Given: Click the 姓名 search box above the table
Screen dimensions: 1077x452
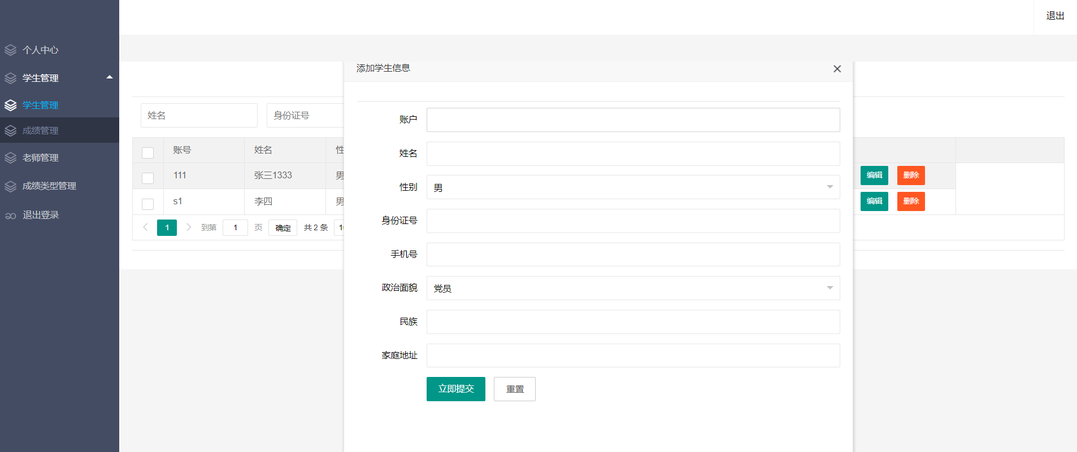Looking at the screenshot, I should (199, 115).
